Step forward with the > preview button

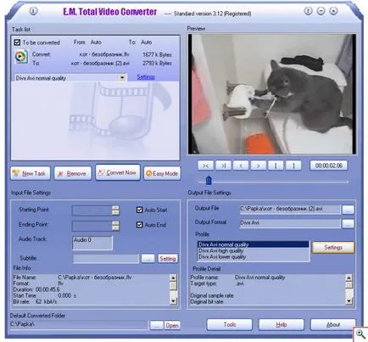point(258,165)
